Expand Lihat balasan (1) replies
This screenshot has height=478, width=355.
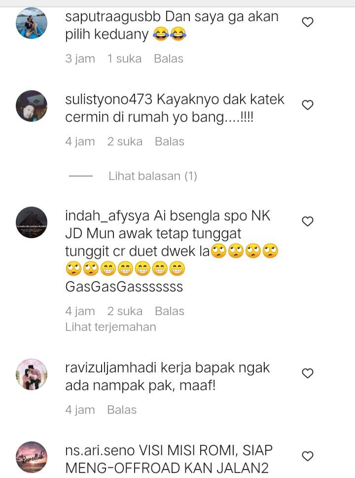[x=153, y=176]
